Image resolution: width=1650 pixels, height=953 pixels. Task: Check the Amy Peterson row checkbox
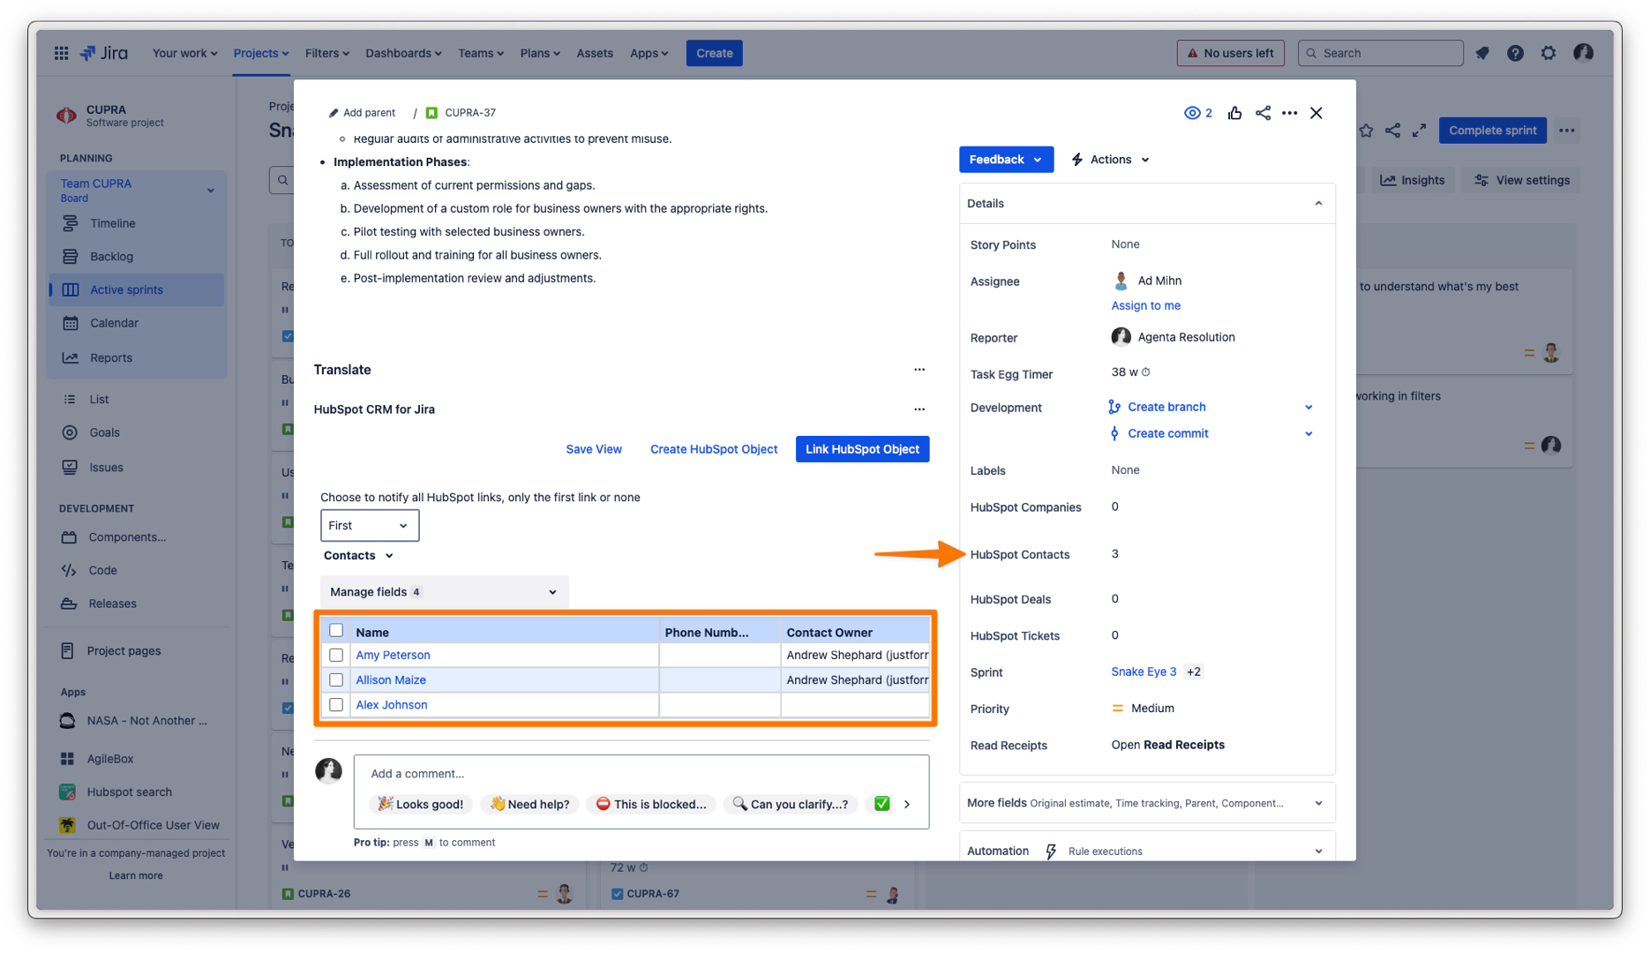click(336, 655)
